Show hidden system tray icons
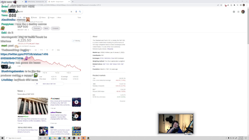 [226, 138]
